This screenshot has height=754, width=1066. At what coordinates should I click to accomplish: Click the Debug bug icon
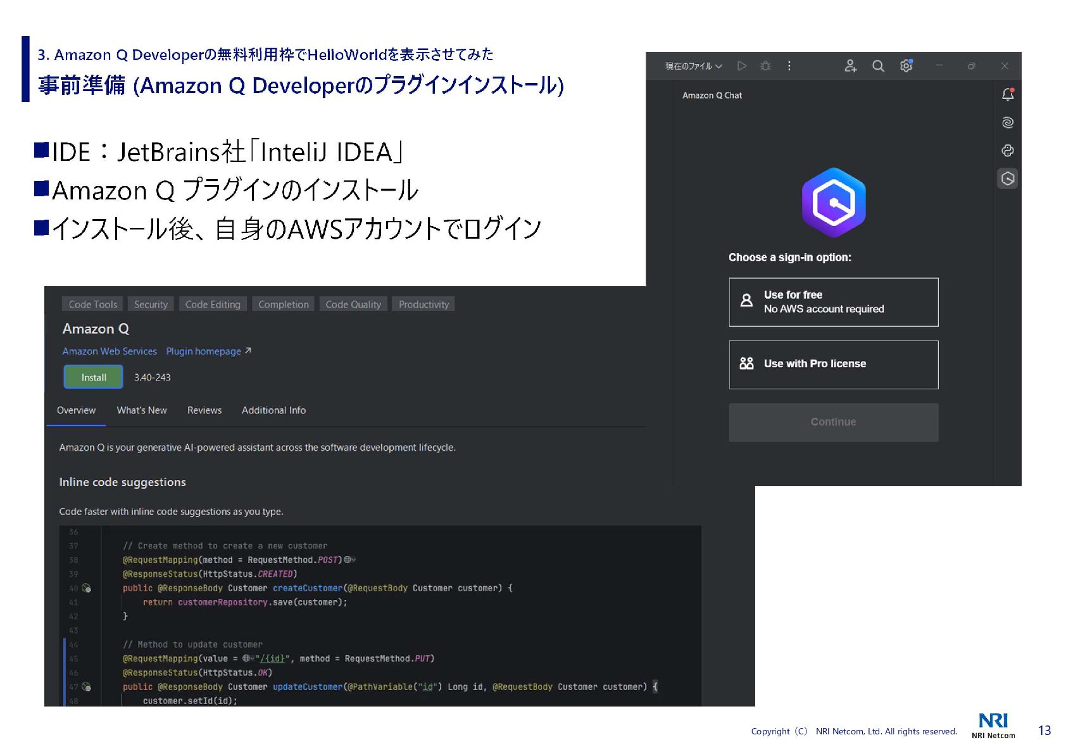765,66
